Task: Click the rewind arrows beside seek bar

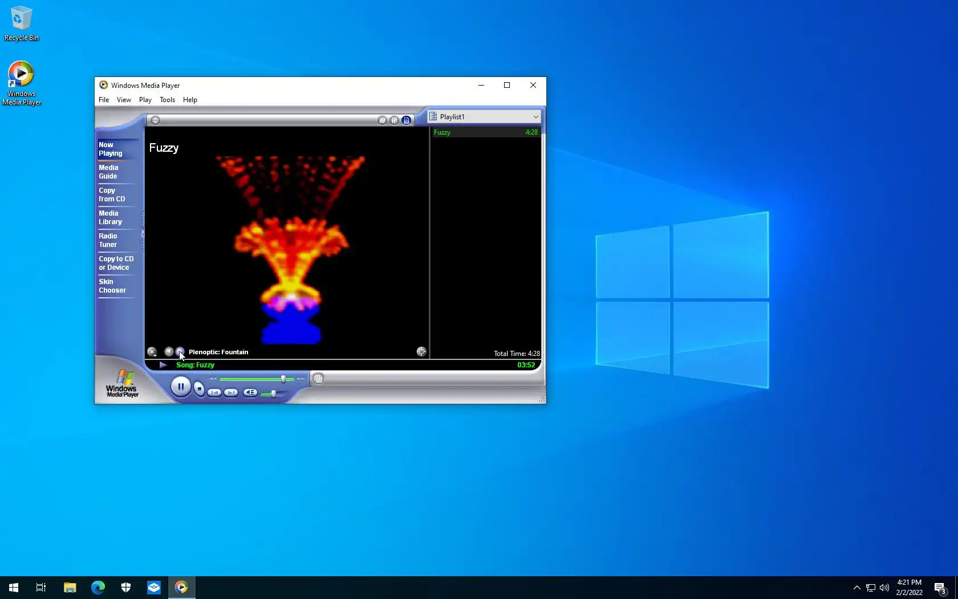Action: tap(213, 379)
